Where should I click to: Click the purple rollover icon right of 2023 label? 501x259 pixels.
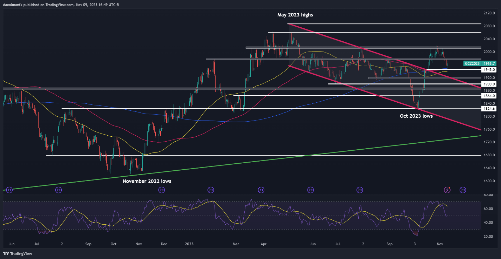click(x=211, y=190)
